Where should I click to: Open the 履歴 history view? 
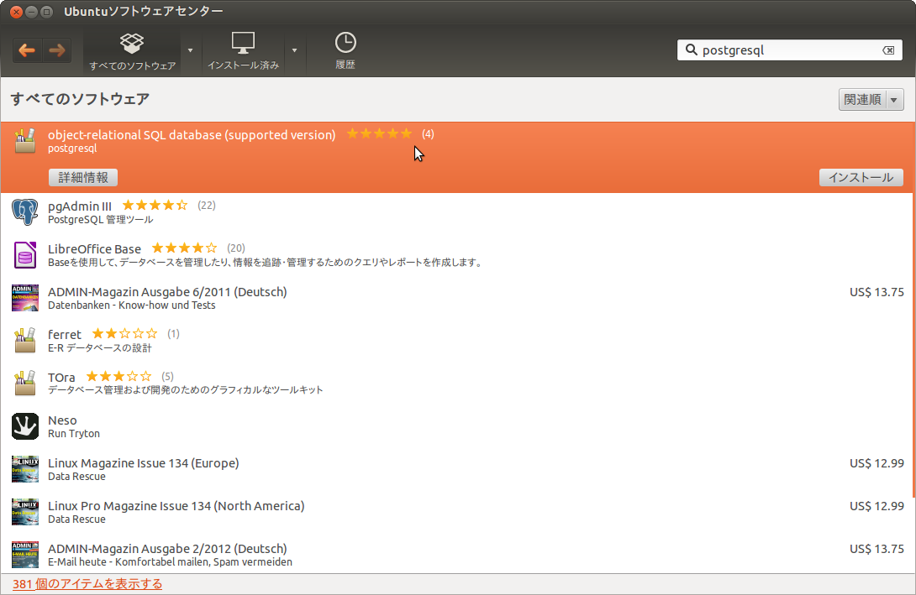[345, 51]
